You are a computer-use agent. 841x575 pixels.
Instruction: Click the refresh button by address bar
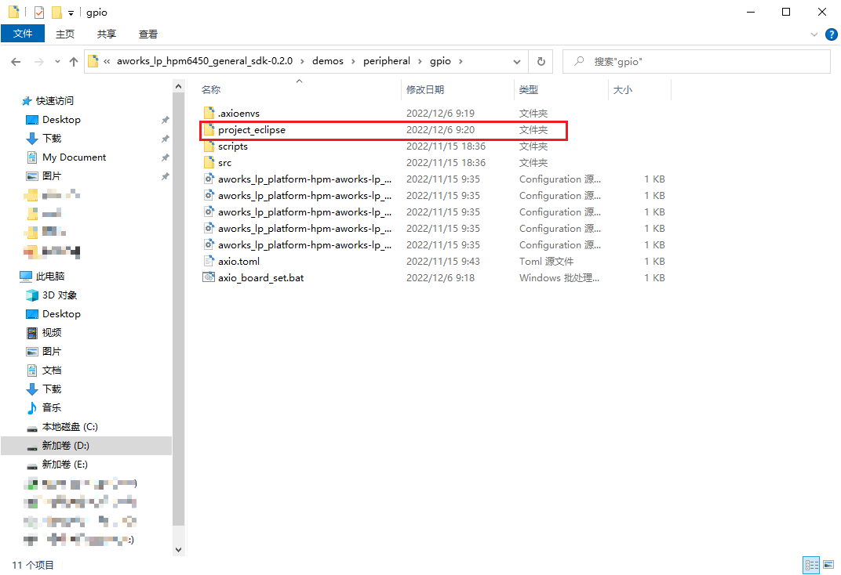click(541, 62)
